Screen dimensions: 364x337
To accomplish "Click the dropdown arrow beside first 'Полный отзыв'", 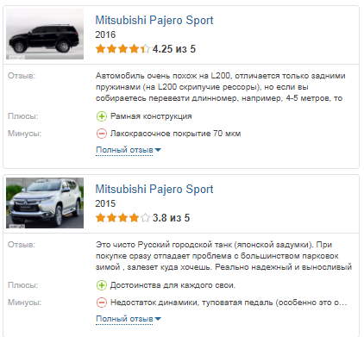I will point(158,150).
